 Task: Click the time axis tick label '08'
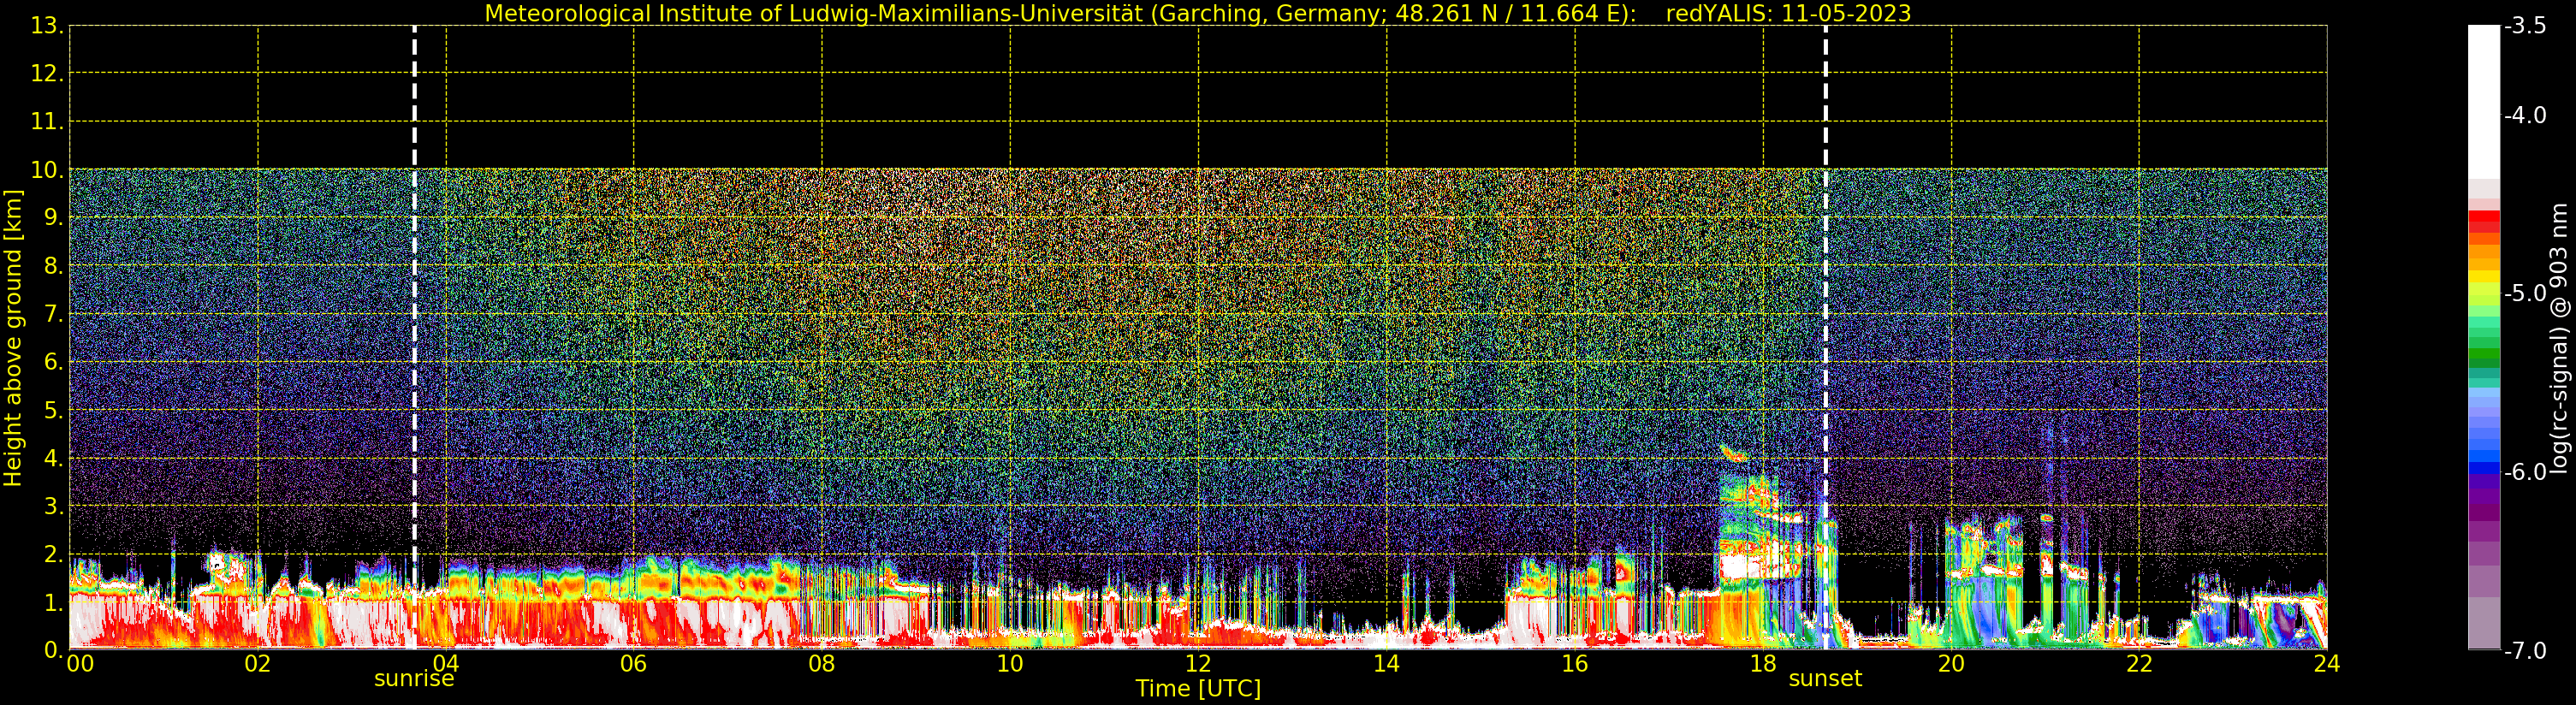[x=822, y=663]
